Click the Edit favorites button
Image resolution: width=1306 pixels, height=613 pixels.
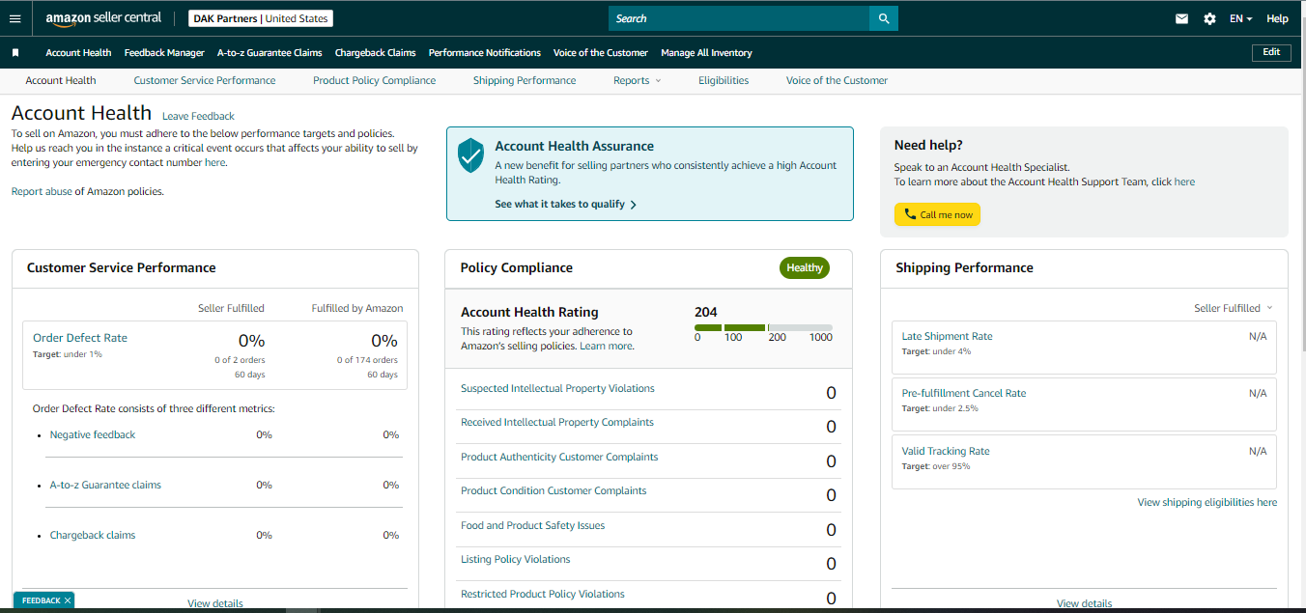click(1271, 52)
